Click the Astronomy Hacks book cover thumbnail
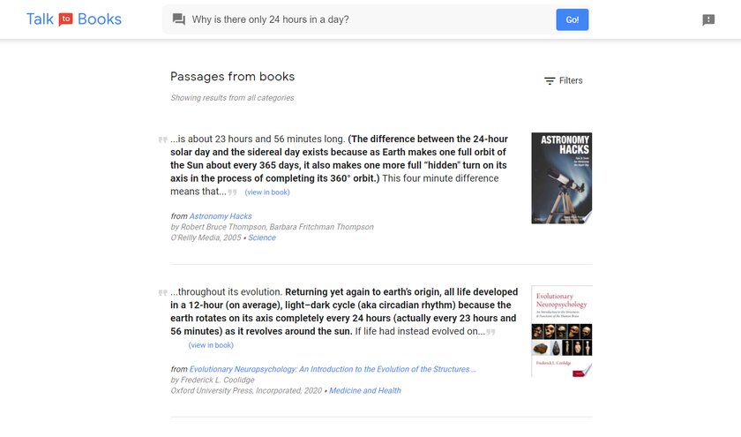The width and height of the screenshot is (741, 437). point(561,178)
